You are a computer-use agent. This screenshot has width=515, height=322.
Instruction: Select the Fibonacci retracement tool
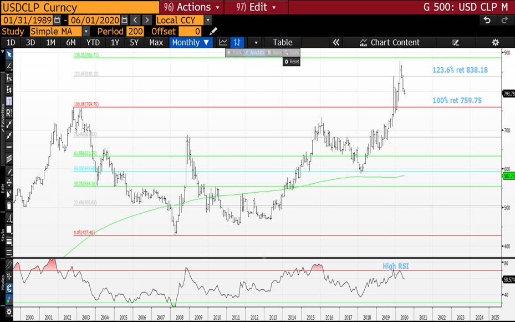pyautogui.click(x=9, y=101)
